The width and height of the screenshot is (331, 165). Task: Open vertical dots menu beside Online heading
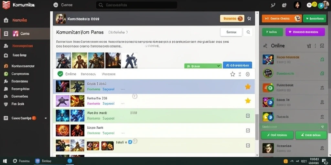pyautogui.click(x=315, y=46)
